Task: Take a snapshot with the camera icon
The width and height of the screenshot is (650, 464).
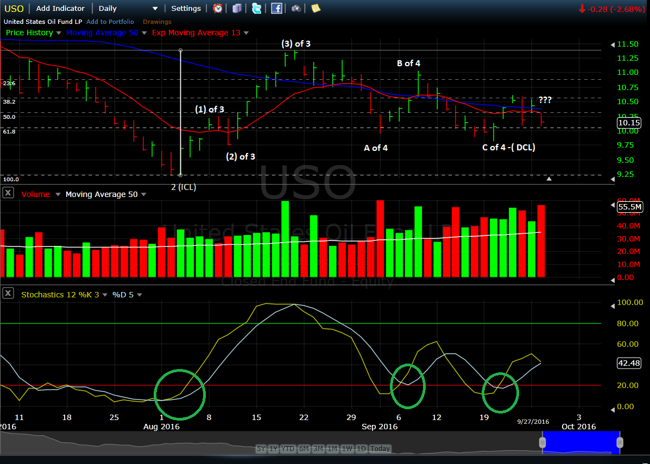Action: (296, 8)
